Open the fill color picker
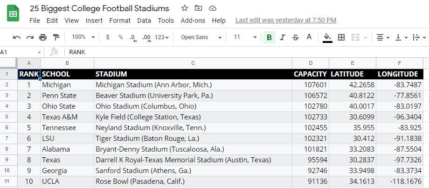 [x=327, y=37]
